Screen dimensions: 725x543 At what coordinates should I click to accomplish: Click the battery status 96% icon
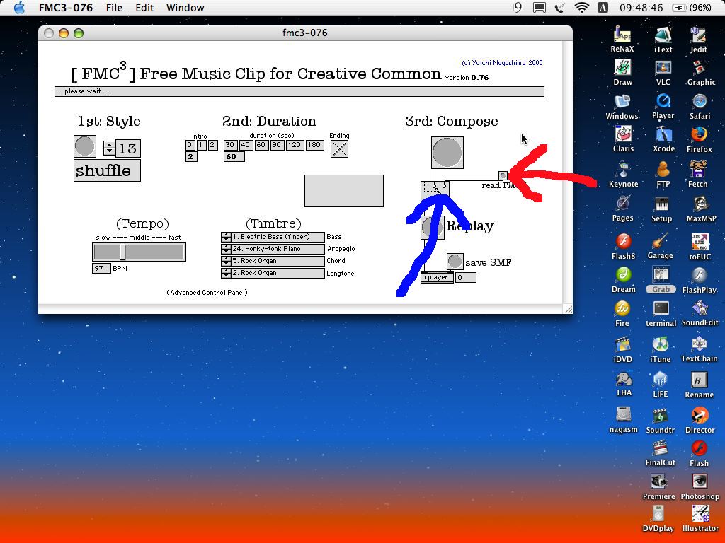(x=692, y=7)
